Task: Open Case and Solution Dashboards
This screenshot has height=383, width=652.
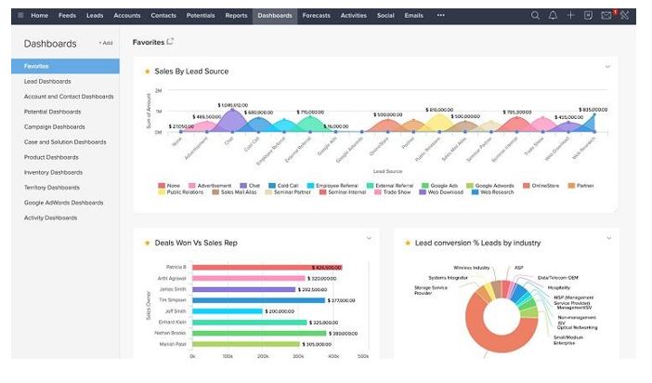Action: 65,142
